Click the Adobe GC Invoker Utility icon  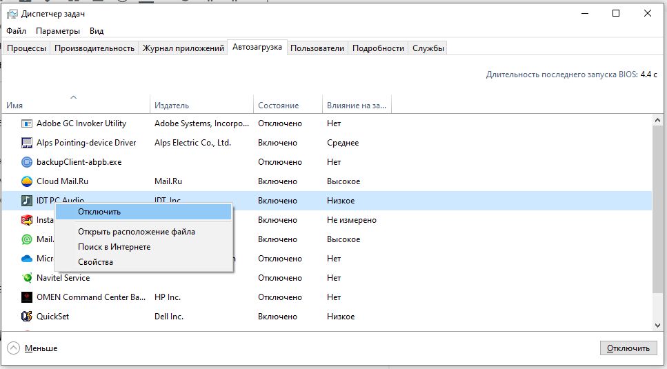pos(27,123)
